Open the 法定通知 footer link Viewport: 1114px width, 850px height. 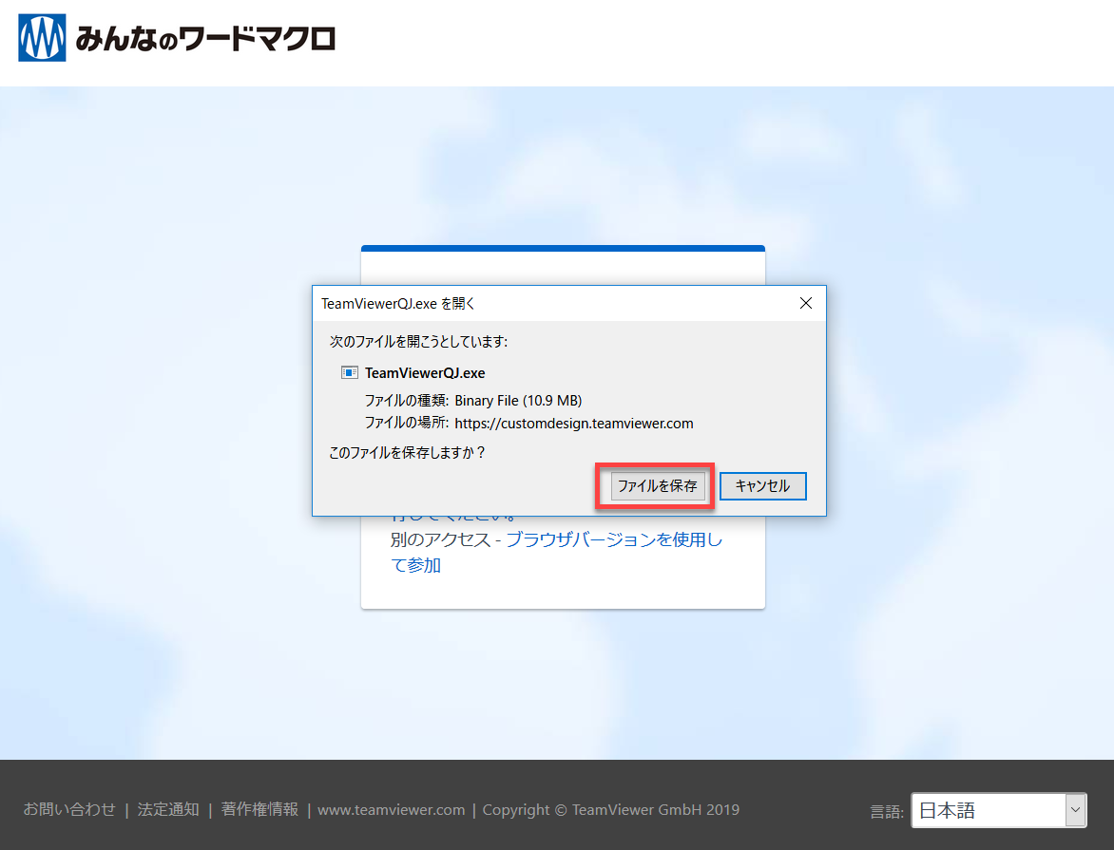pos(168,810)
